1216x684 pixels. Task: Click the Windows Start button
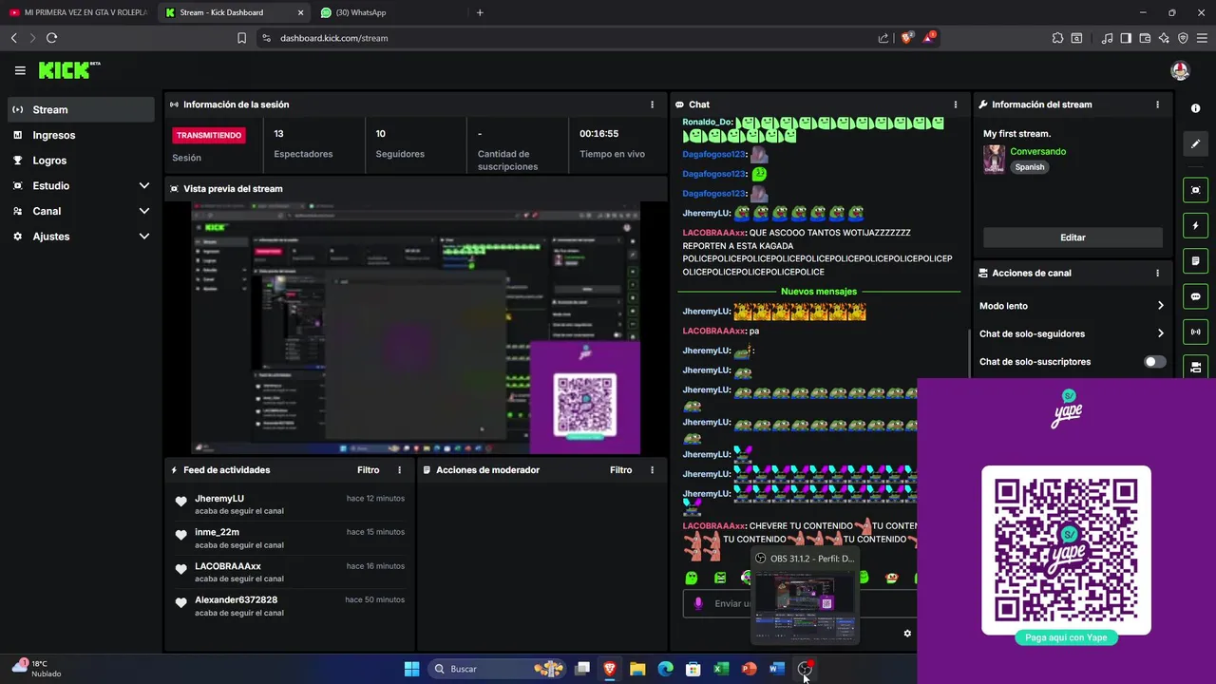pos(411,669)
